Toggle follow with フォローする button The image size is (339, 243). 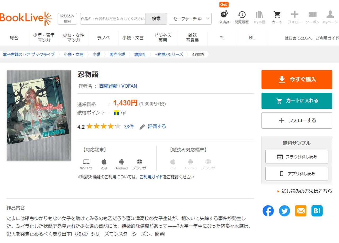tap(297, 121)
